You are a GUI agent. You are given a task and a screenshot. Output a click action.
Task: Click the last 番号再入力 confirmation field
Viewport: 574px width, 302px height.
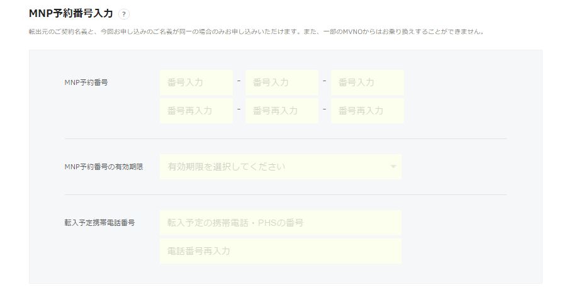[x=368, y=111]
